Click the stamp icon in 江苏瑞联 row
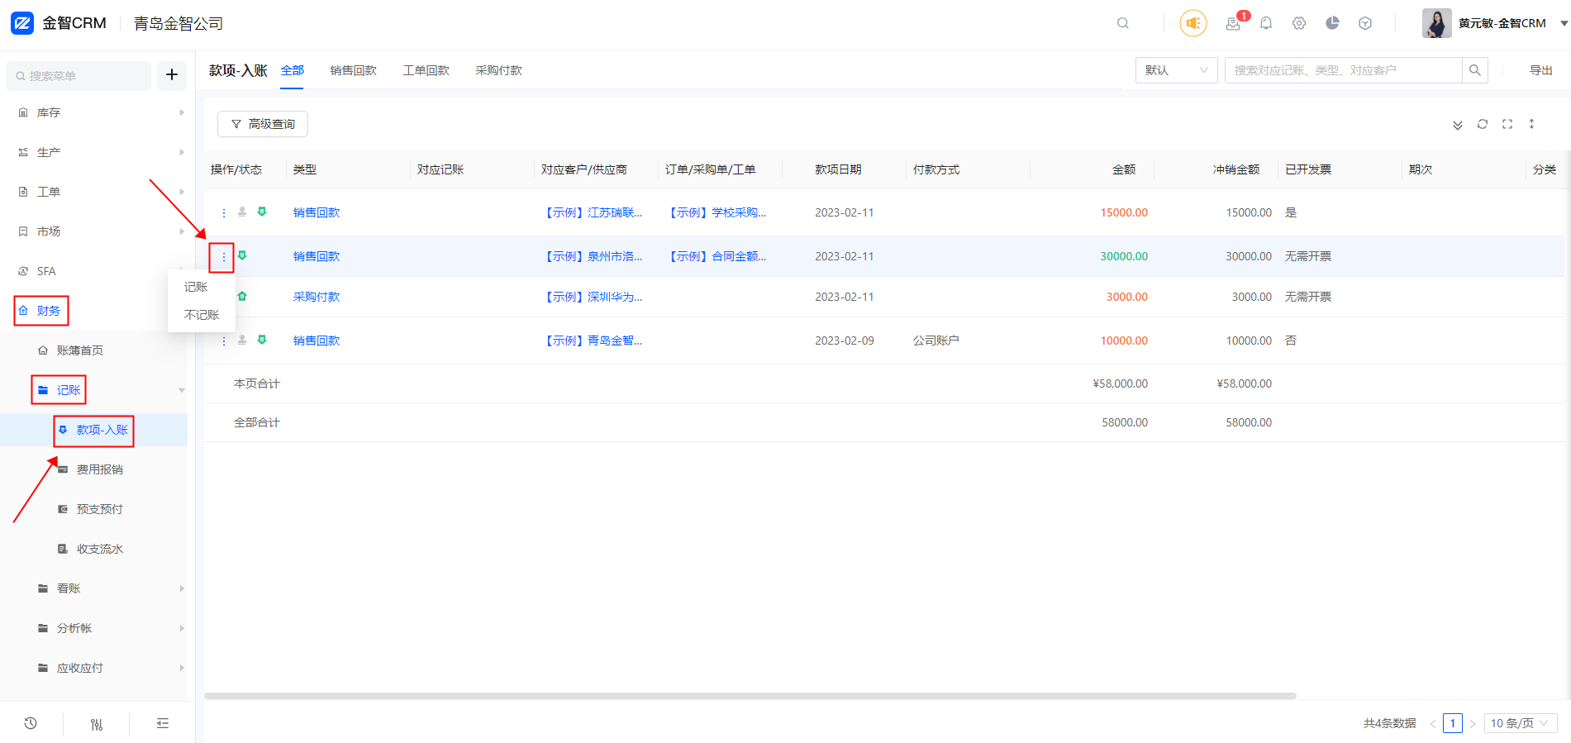The width and height of the screenshot is (1571, 743). [x=242, y=212]
